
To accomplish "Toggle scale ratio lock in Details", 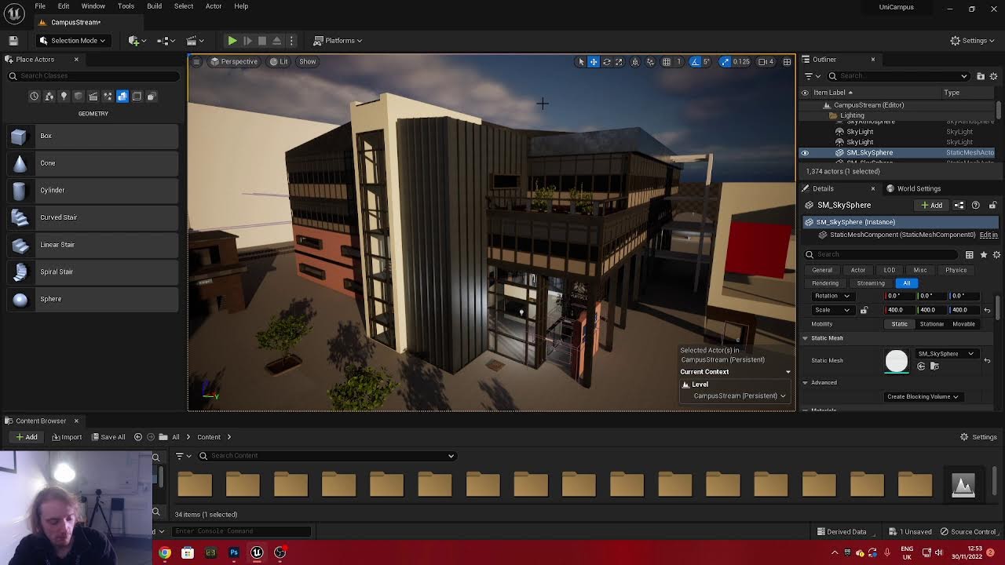I will tap(864, 310).
